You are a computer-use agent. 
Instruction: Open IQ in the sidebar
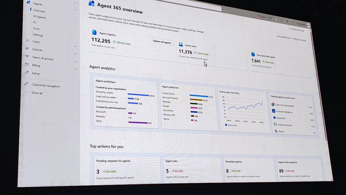coord(35,22)
